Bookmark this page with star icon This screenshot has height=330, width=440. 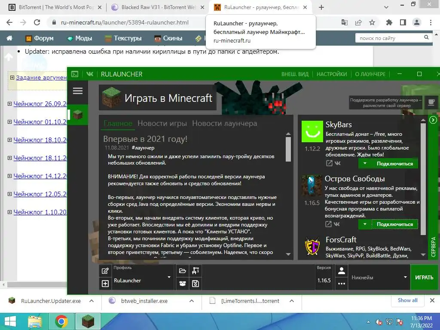click(x=372, y=22)
